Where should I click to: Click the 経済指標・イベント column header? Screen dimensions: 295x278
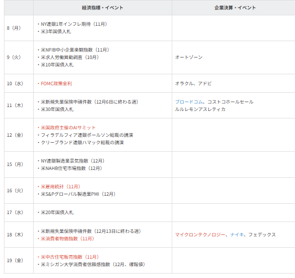coord(102,8)
